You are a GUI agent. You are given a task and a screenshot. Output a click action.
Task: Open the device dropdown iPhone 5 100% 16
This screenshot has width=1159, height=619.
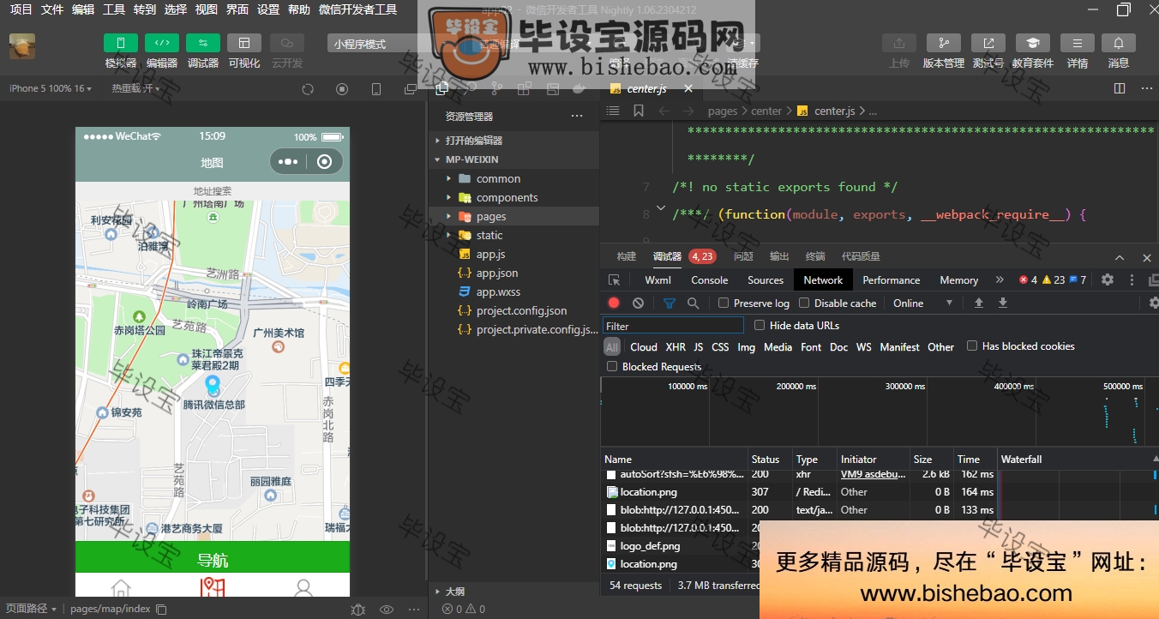(x=51, y=88)
